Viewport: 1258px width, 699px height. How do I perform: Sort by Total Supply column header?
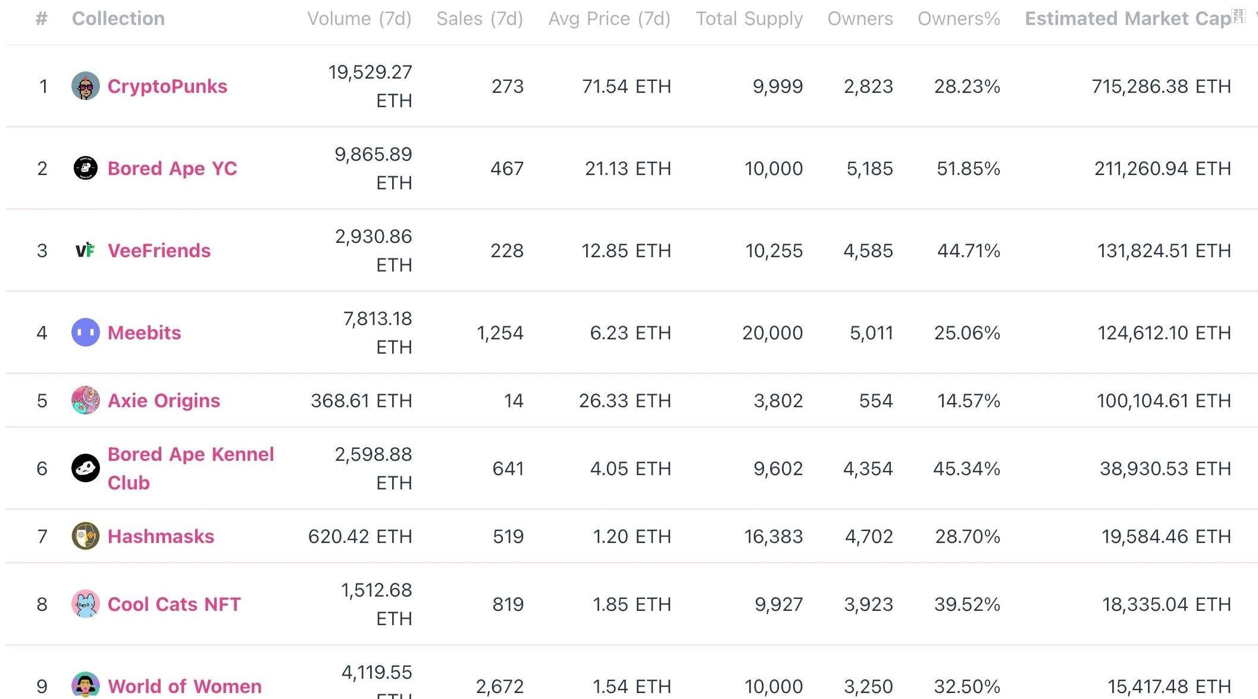coord(749,19)
